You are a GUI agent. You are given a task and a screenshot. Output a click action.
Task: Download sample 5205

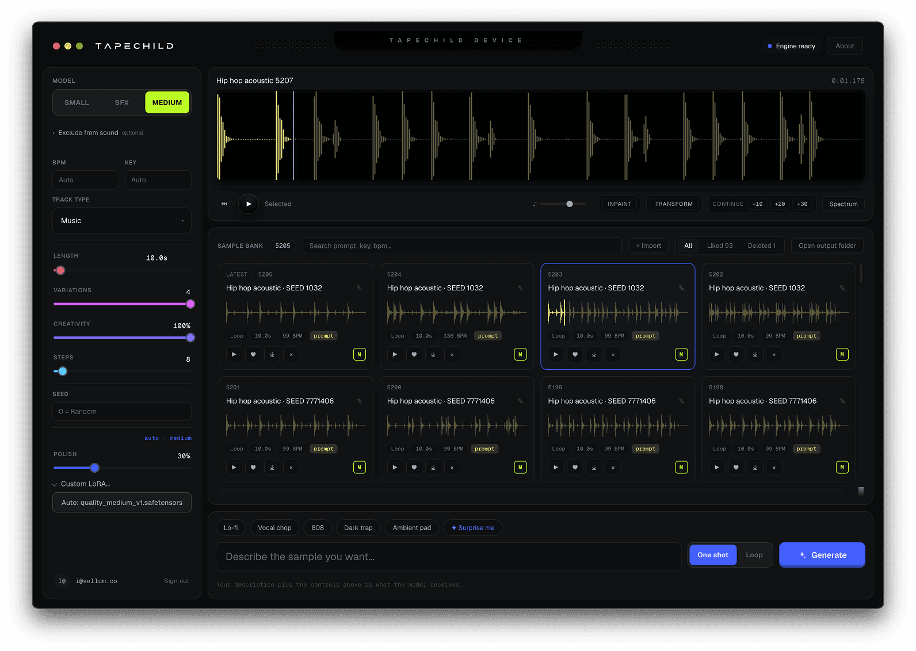click(272, 354)
